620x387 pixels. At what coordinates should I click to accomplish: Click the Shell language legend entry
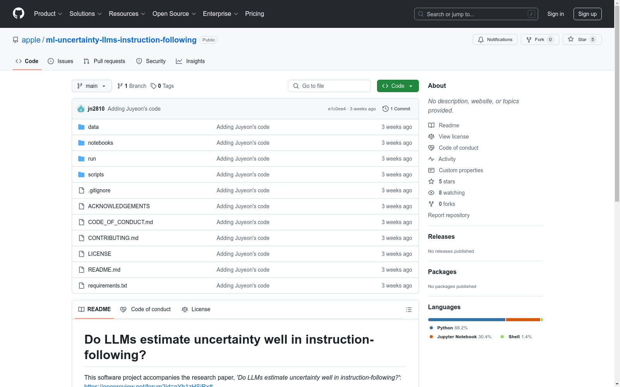pyautogui.click(x=516, y=337)
